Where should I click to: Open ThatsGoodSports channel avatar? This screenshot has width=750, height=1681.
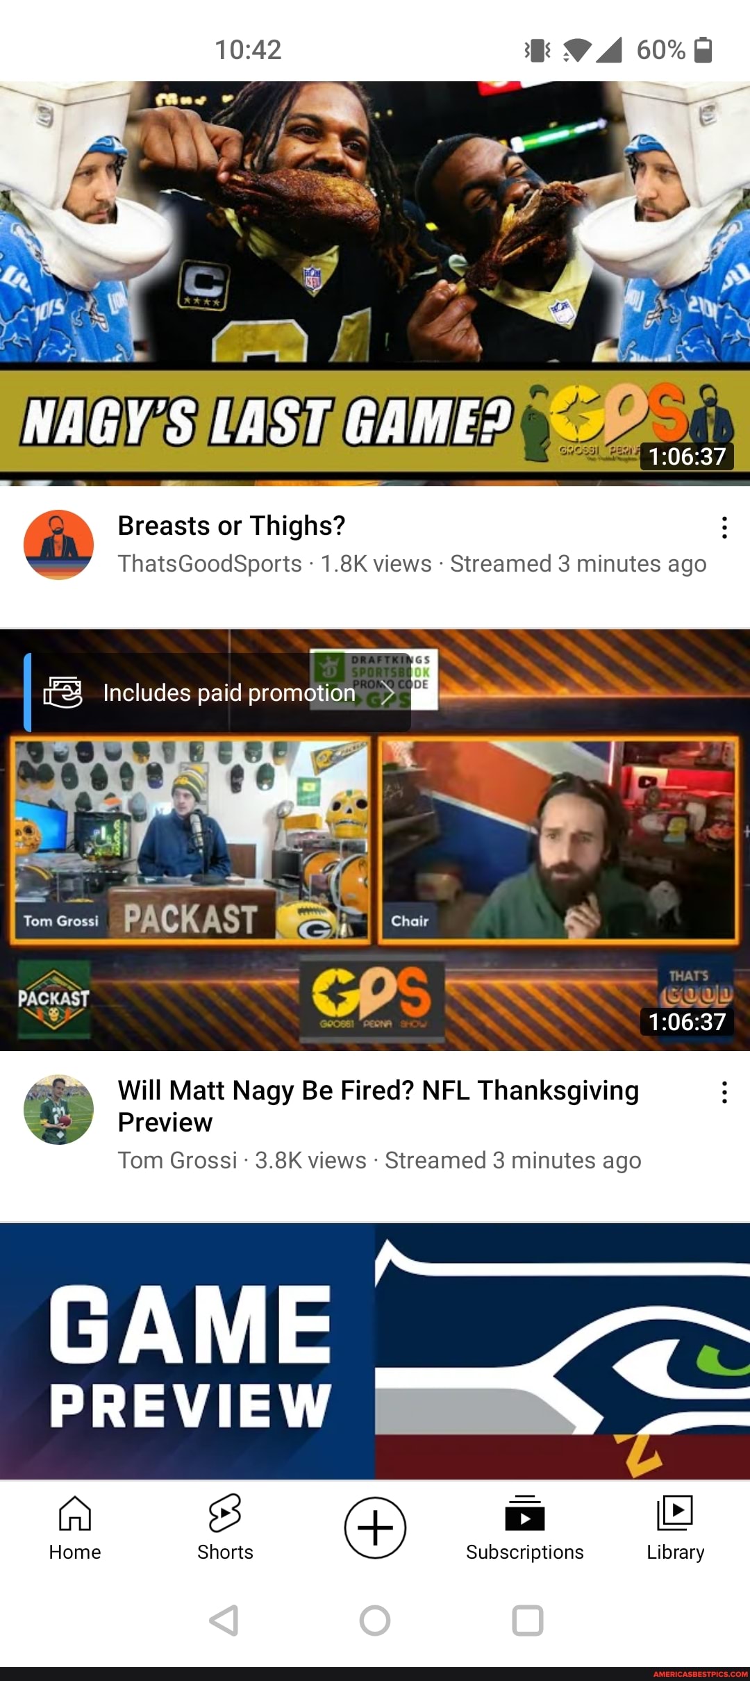point(58,545)
